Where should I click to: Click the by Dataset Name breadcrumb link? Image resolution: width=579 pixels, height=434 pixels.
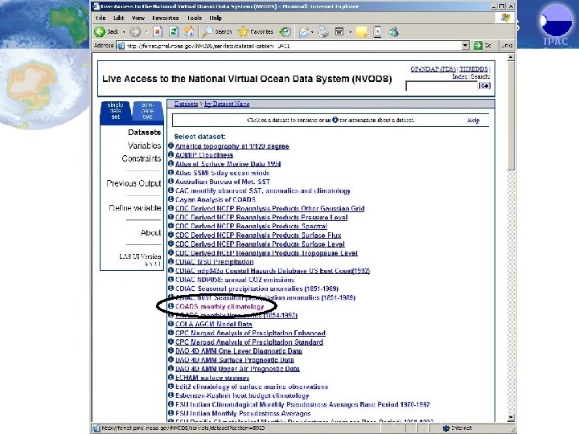click(227, 104)
